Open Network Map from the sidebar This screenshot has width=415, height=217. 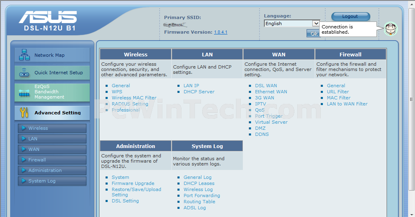coord(52,55)
